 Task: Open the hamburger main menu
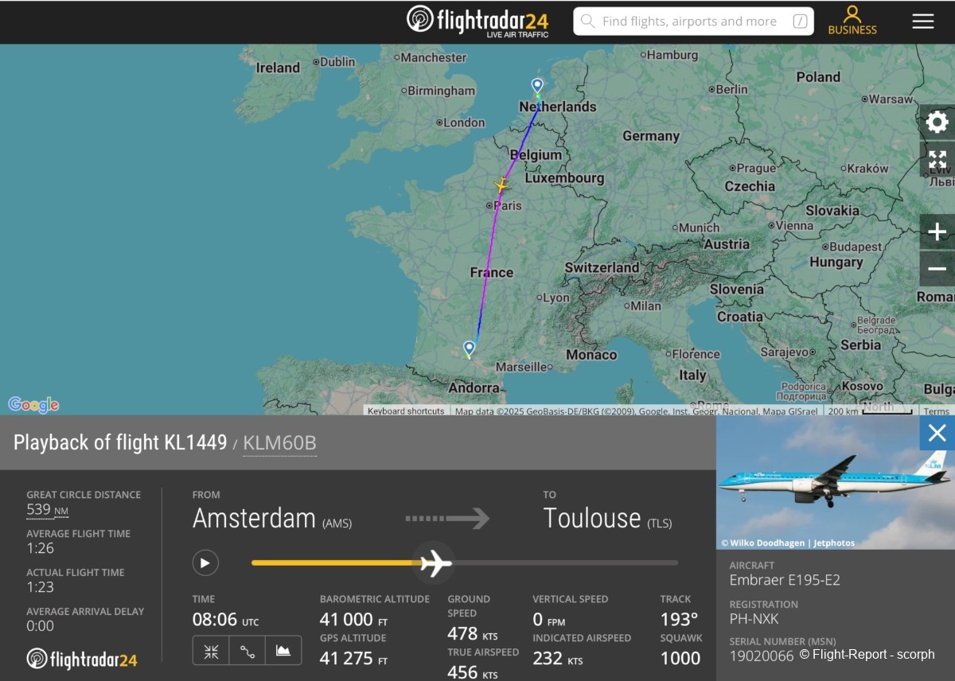tap(923, 21)
